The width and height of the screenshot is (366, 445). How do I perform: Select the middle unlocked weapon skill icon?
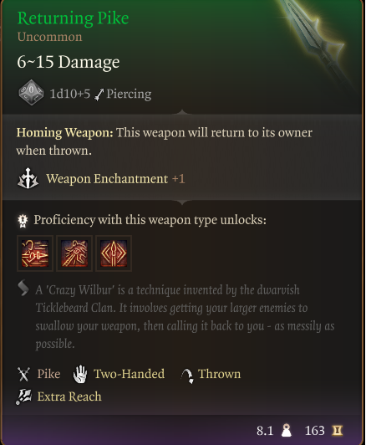(74, 253)
